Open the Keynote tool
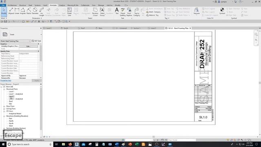The height and width of the screenshot is (147, 261). point(197,11)
